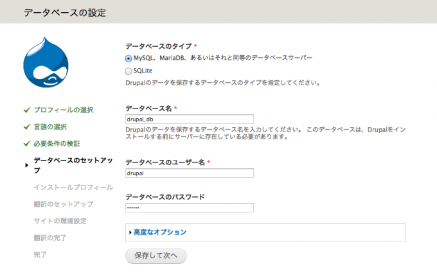The width and height of the screenshot is (437, 278).
Task: Click the データベースの設定 page heading
Action: [65, 12]
